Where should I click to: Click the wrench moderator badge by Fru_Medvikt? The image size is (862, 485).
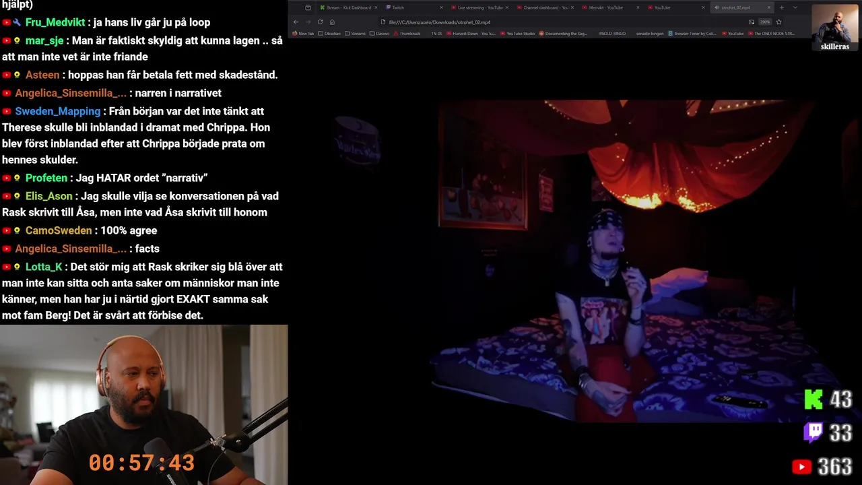click(x=17, y=22)
